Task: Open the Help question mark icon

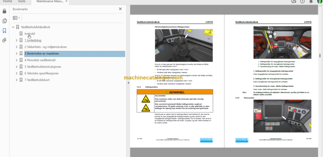Action: 302,1
